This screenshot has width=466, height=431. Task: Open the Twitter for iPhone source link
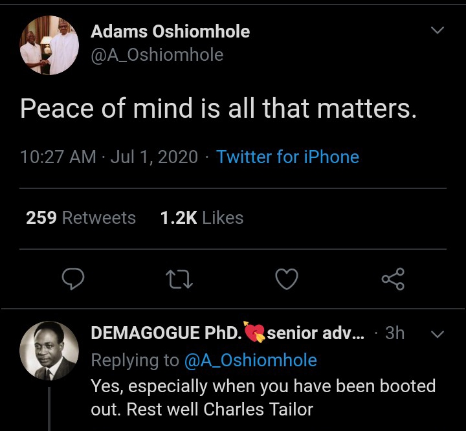pos(287,157)
